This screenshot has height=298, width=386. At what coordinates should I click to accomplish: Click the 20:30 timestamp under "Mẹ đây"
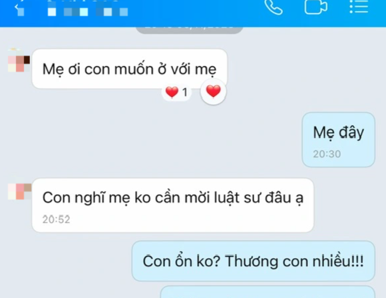(327, 154)
